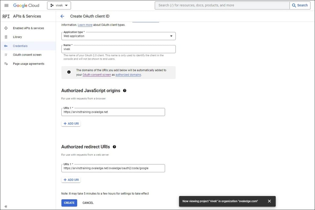The height and width of the screenshot is (210, 315).
Task: Open the Library menu item
Action: 17,37
